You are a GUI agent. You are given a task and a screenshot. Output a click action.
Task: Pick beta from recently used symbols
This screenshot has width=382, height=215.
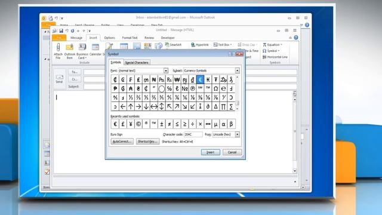(231, 124)
